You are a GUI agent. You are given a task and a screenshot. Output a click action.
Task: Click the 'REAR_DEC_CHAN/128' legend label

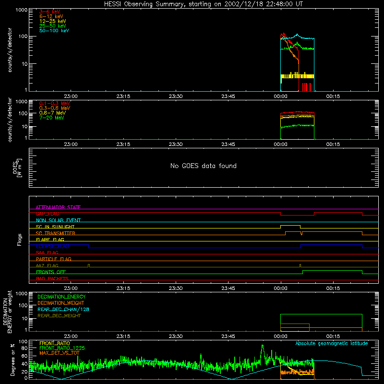pyautogui.click(x=63, y=309)
